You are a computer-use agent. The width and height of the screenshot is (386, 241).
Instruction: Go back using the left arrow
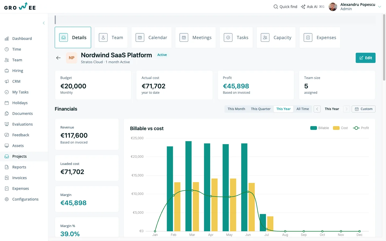[58, 58]
